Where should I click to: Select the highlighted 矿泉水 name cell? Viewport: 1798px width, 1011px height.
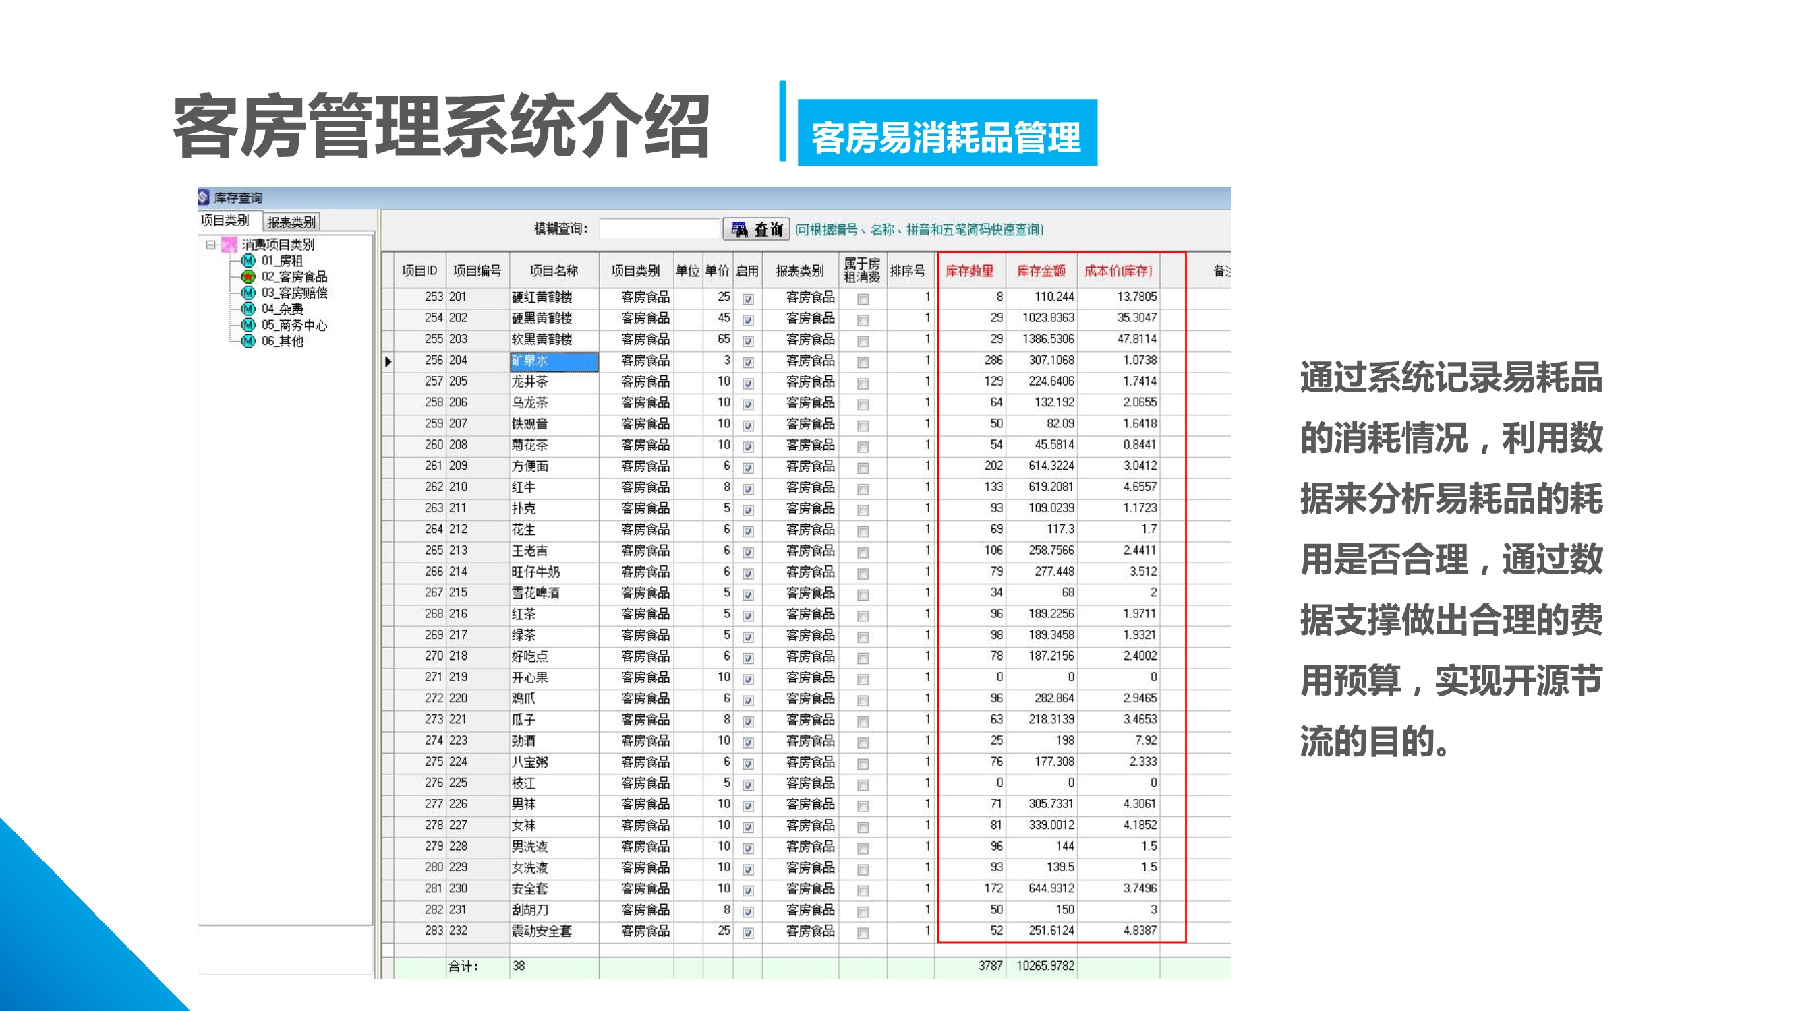(x=554, y=361)
